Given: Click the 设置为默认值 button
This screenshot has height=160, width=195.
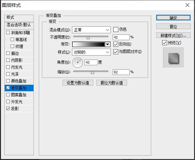Looking at the screenshot, I should coord(78,83).
